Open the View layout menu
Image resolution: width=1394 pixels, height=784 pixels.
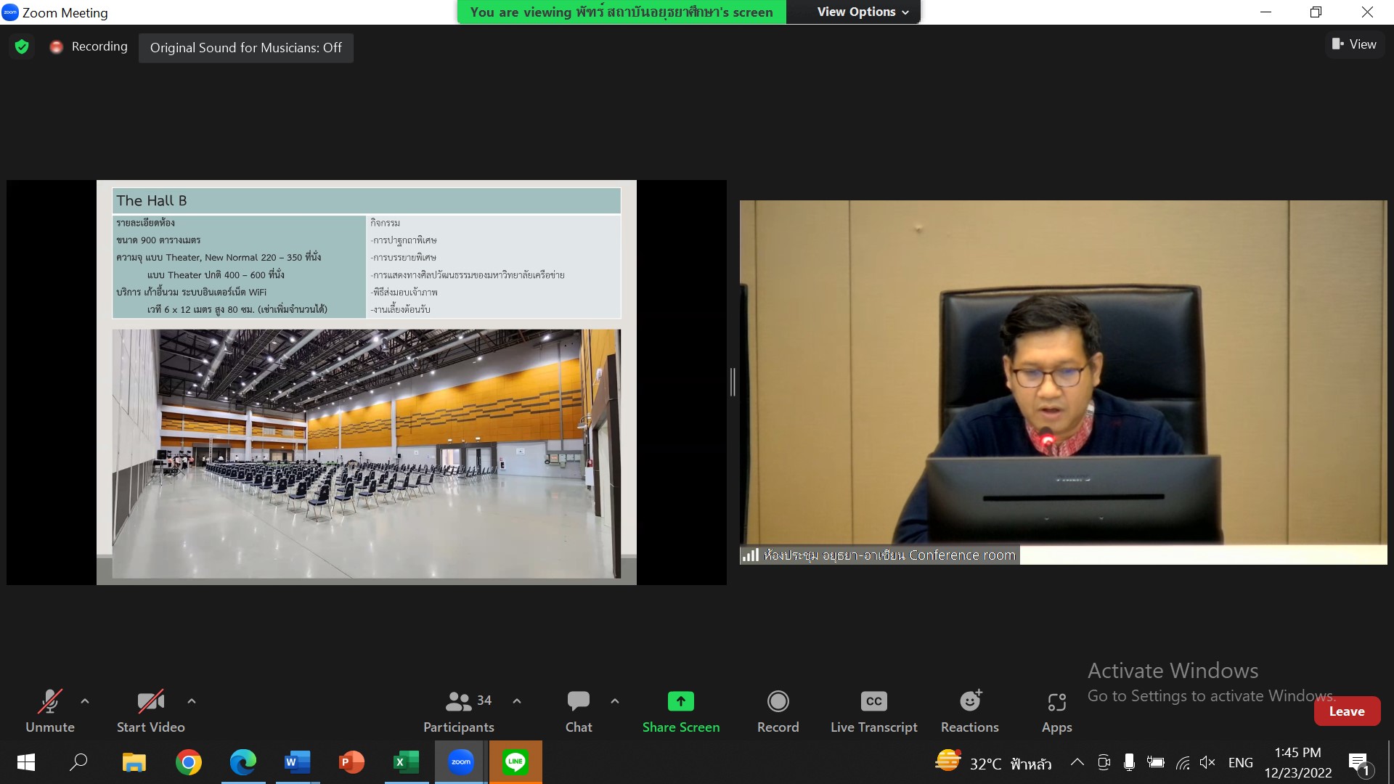[1354, 44]
